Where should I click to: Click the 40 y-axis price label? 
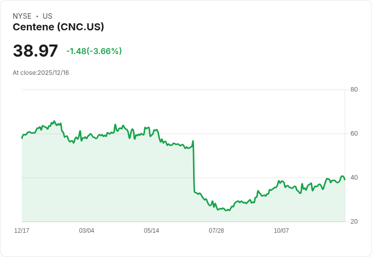click(354, 178)
